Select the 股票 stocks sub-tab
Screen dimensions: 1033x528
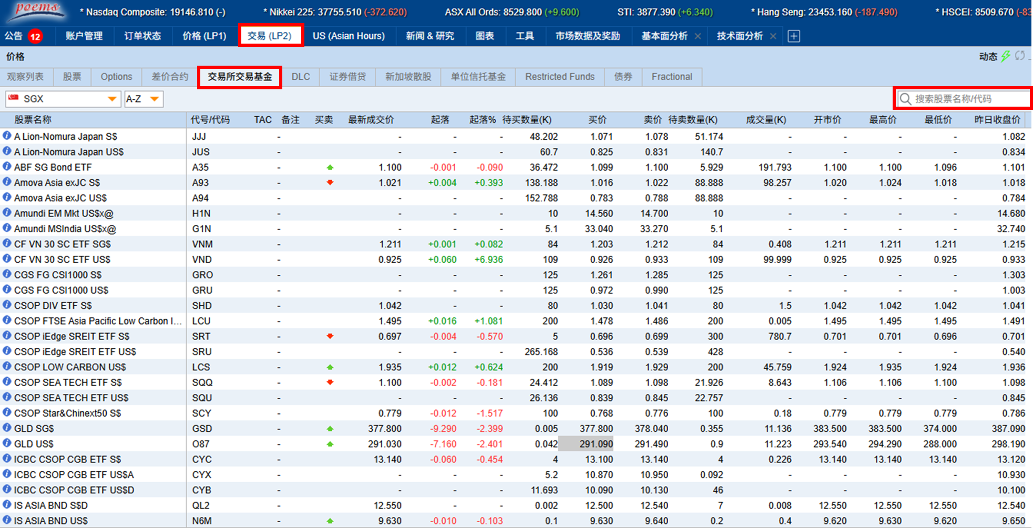click(x=72, y=77)
